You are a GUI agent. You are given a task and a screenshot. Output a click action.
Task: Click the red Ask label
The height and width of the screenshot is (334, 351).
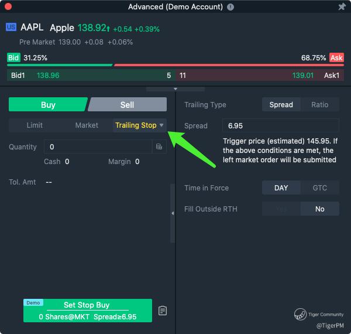[336, 57]
